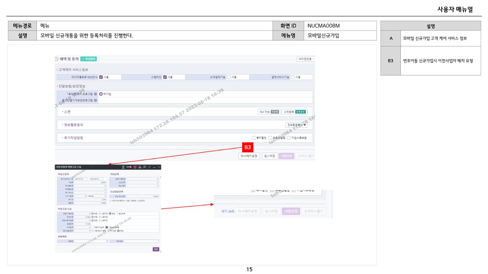Check the 세금계산서 발행 checkbox

pyautogui.click(x=92, y=231)
